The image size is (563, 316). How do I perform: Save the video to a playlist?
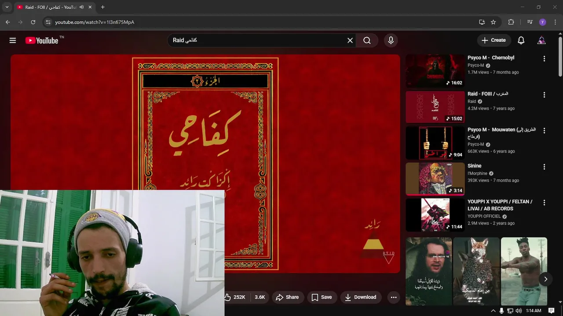[322, 297]
